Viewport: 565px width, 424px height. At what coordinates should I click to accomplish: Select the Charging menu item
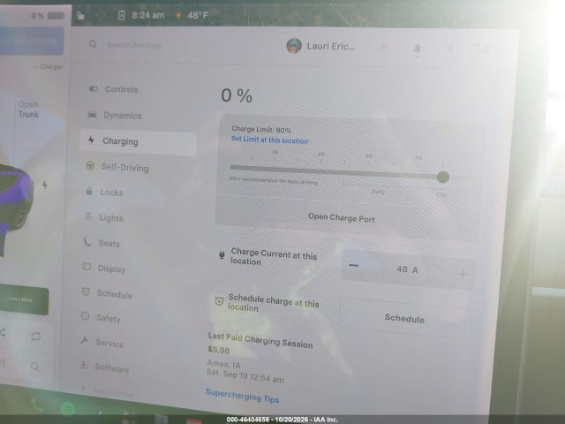coord(138,142)
